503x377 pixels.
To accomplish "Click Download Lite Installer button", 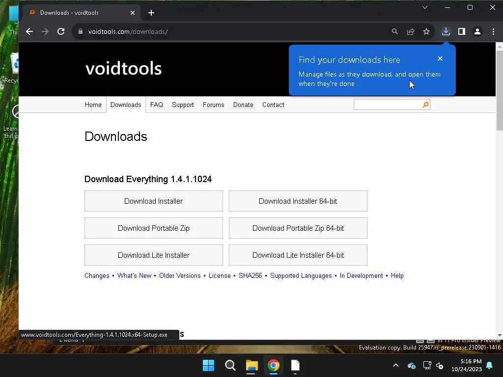I will point(154,255).
